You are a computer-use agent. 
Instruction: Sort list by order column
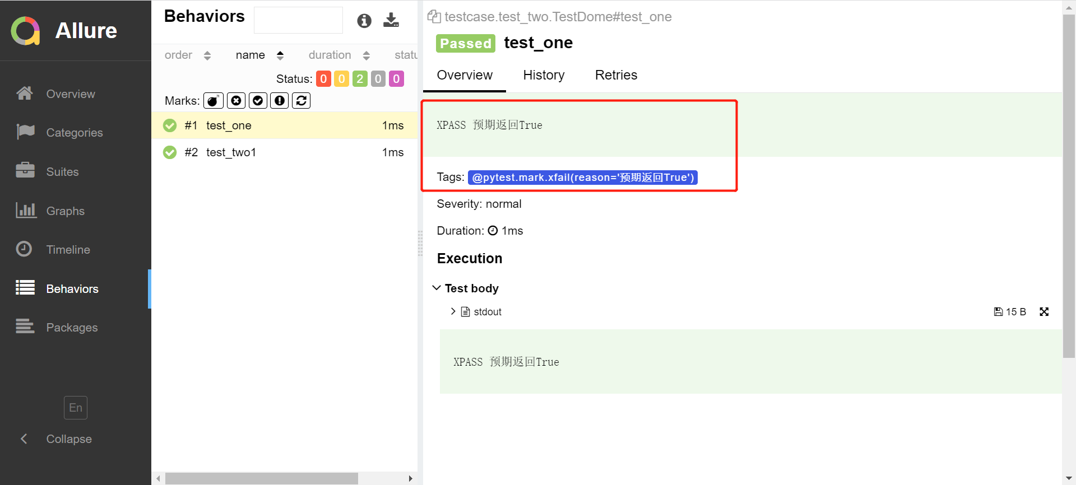click(188, 55)
